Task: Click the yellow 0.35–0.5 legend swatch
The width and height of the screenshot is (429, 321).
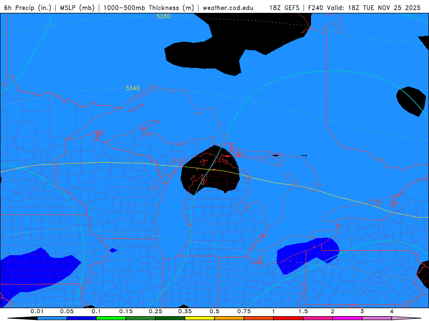Action: [199, 318]
